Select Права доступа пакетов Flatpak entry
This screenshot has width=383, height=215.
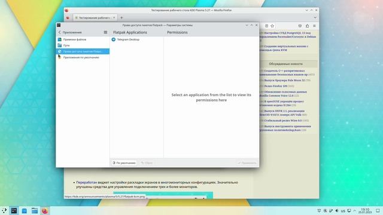[83, 51]
